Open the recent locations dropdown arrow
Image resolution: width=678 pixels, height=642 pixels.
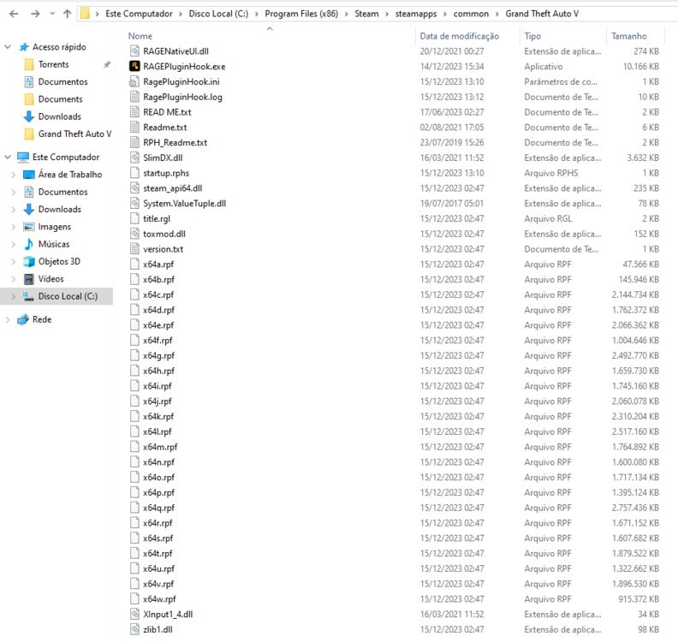tap(52, 14)
